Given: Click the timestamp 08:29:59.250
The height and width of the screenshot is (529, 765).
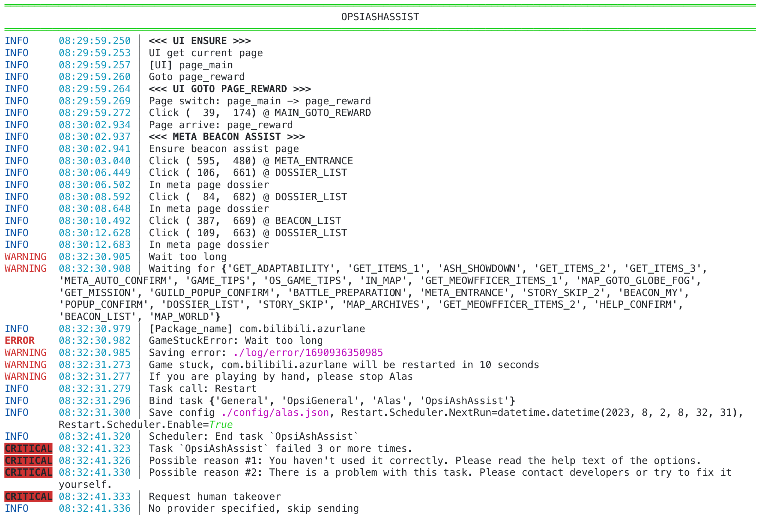Looking at the screenshot, I should point(94,40).
